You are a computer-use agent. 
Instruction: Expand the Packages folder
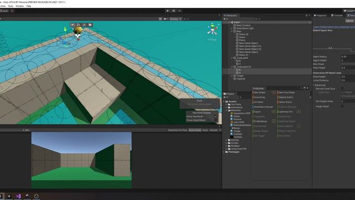click(224, 152)
